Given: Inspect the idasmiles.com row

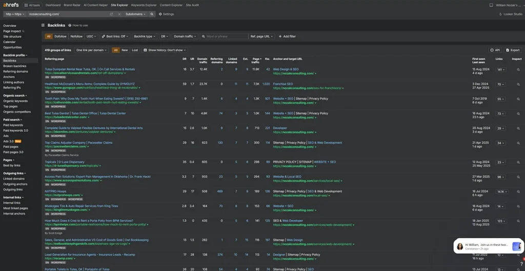Looking at the screenshot, I should [x=518, y=128].
